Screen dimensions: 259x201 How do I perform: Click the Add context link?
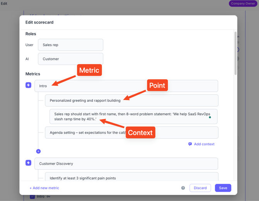pyautogui.click(x=204, y=144)
